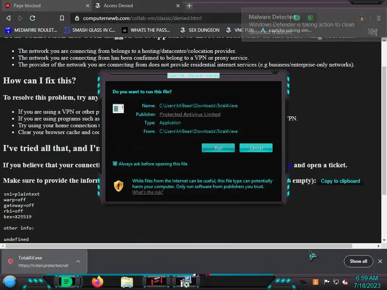Close the downloads bar
Image resolution: width=387 pixels, height=290 pixels.
click(380, 261)
